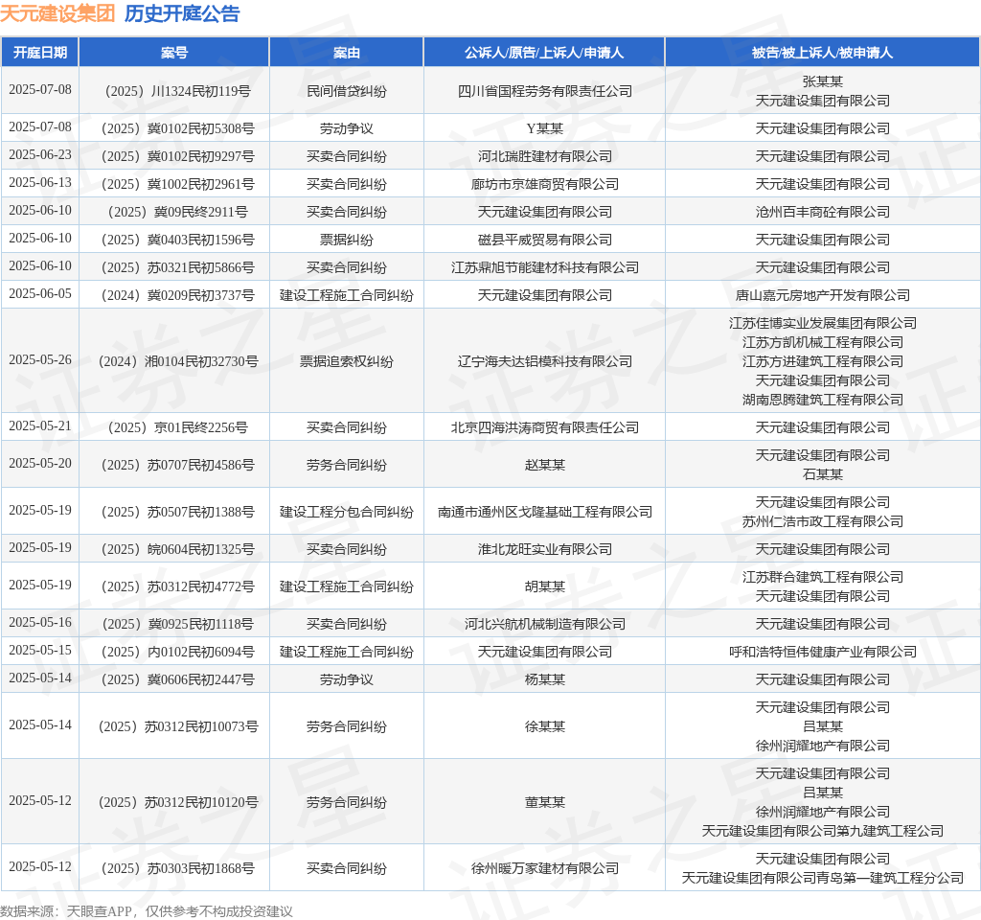Click defendant 沧州百丰商砼有限公司
981x920 pixels.
(x=822, y=212)
